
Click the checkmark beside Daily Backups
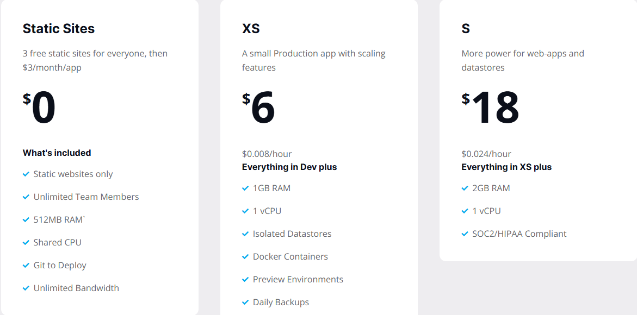click(x=245, y=303)
